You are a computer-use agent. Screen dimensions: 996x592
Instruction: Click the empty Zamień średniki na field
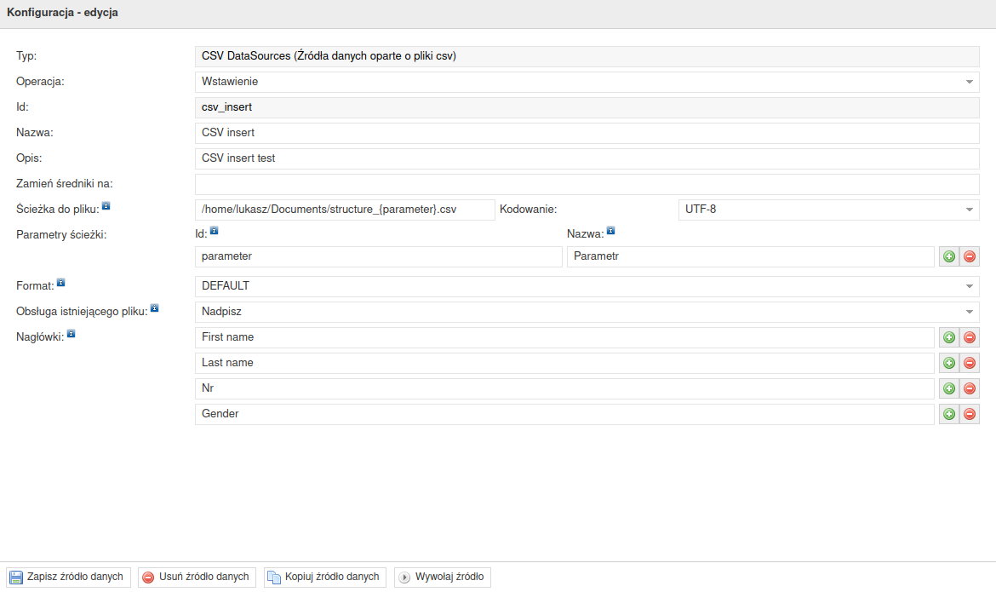(587, 184)
